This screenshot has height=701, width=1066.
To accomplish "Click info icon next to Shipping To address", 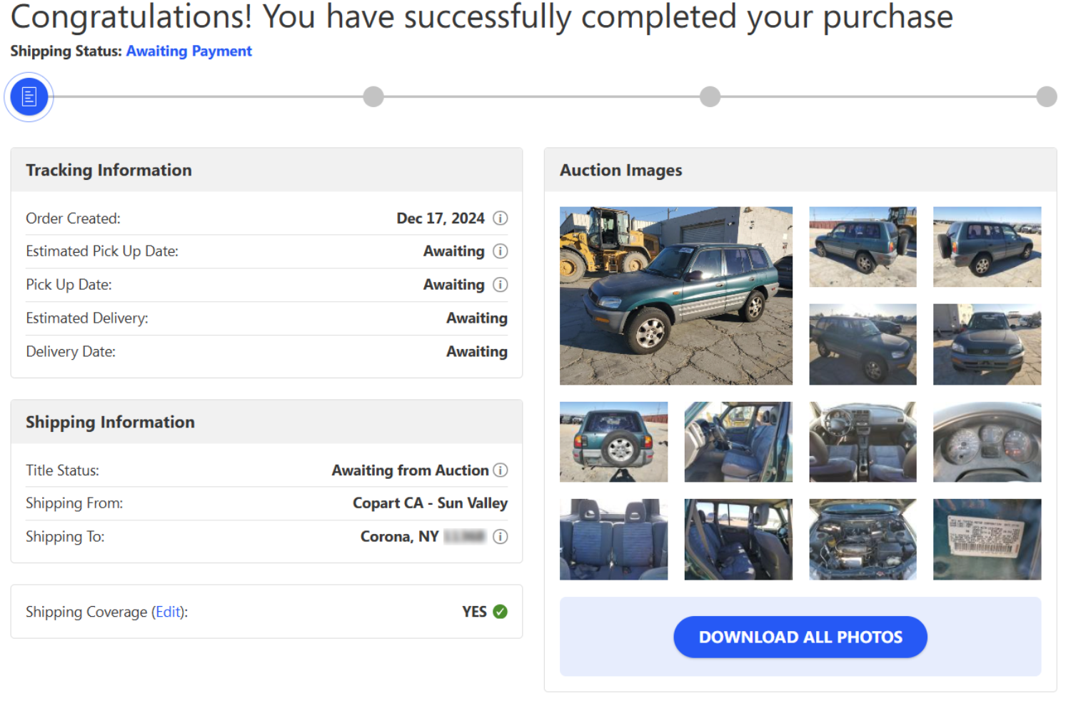I will tap(501, 537).
